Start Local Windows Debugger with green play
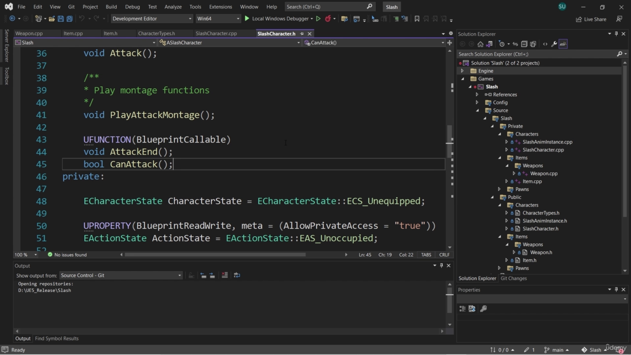The width and height of the screenshot is (631, 355). click(247, 19)
